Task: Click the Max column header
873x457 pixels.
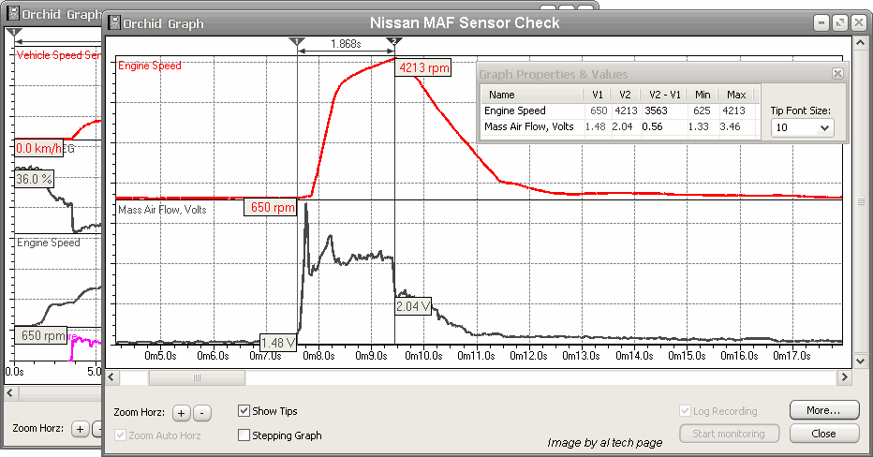Action: tap(735, 95)
